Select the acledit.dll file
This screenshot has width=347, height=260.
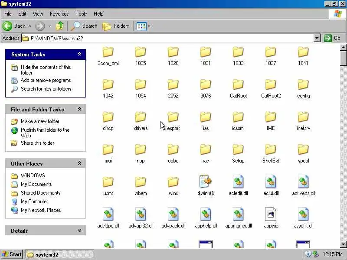point(238,185)
